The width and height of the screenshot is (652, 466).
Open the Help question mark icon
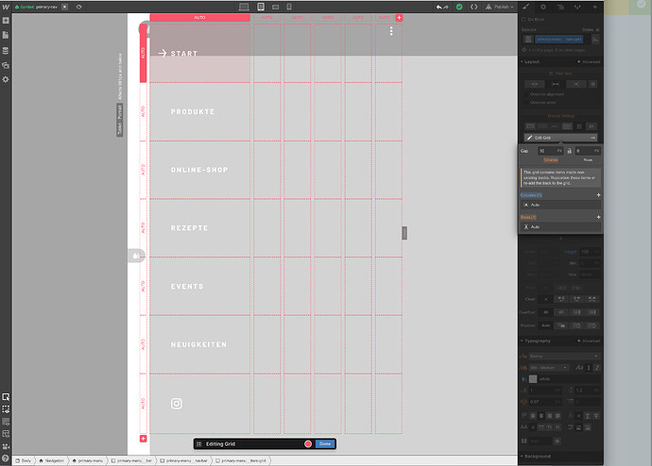point(6,458)
